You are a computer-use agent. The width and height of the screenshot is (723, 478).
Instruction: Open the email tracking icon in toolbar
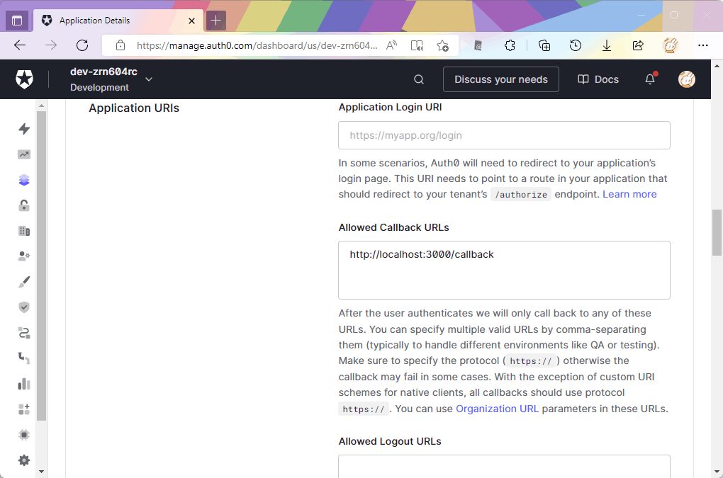478,45
